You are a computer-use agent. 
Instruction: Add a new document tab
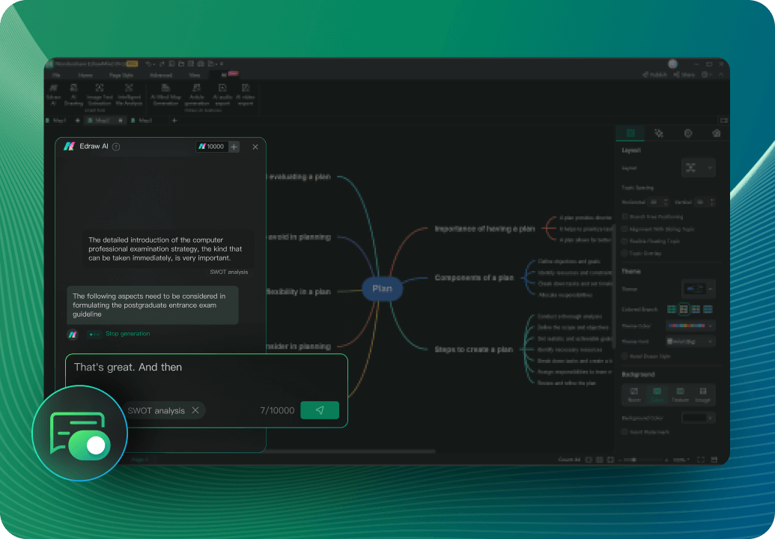[x=174, y=121]
